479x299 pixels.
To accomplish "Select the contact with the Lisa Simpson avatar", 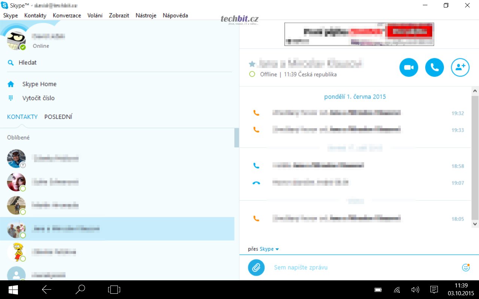I will [x=16, y=252].
